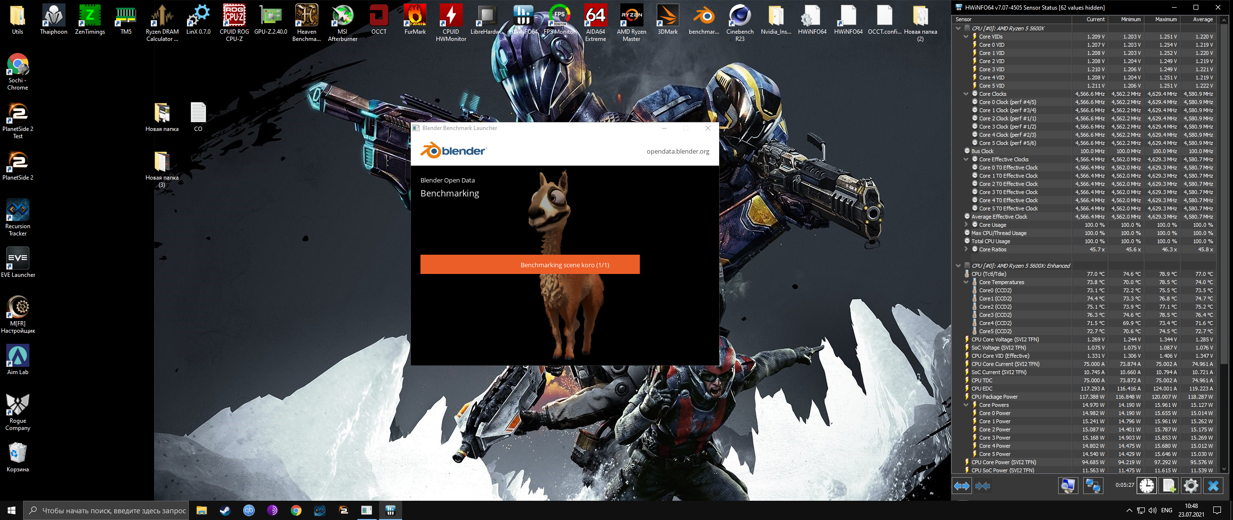Open HWiNFO sensor settings gear icon

pyautogui.click(x=1191, y=485)
